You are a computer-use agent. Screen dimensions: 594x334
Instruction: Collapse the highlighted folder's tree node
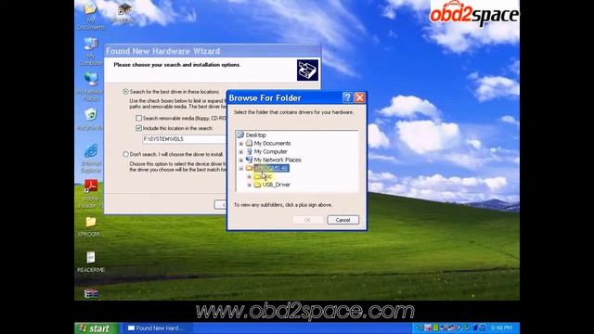(x=241, y=169)
